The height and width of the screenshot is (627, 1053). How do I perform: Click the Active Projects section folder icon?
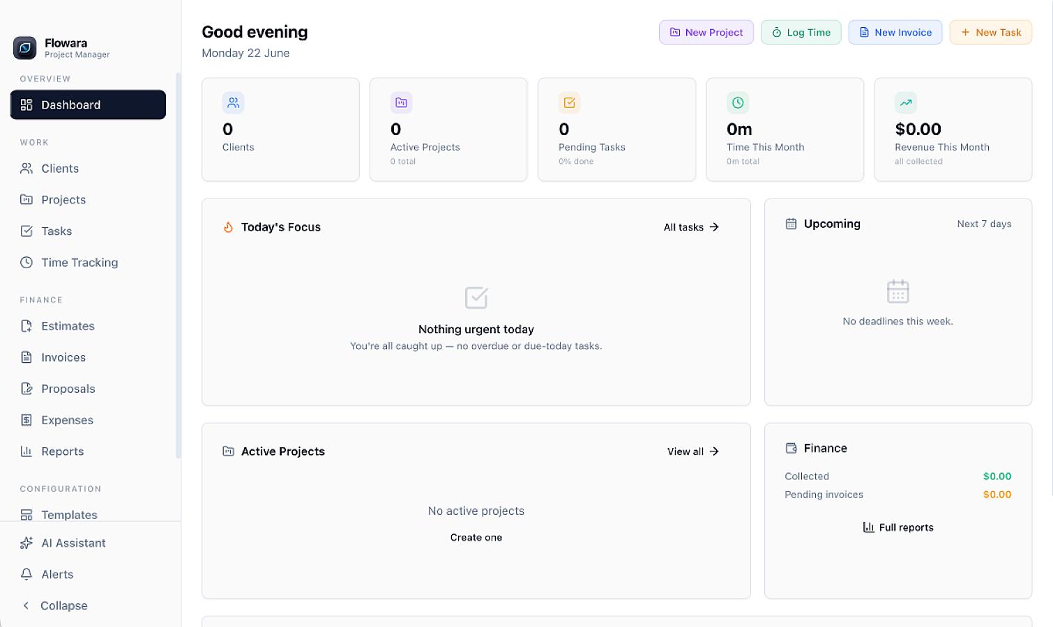point(228,451)
